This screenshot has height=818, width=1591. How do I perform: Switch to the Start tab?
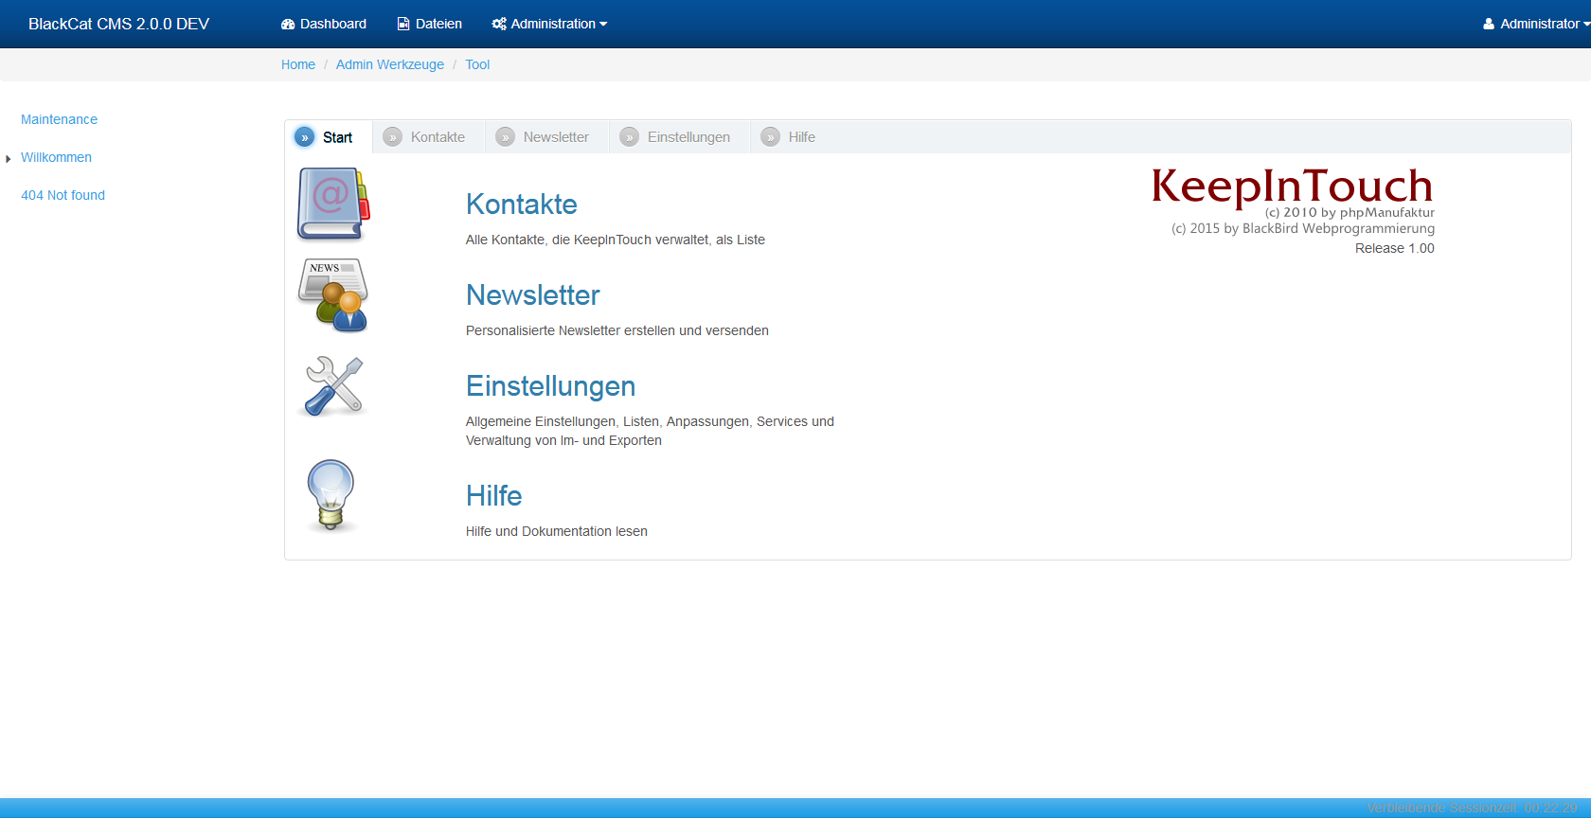click(329, 137)
